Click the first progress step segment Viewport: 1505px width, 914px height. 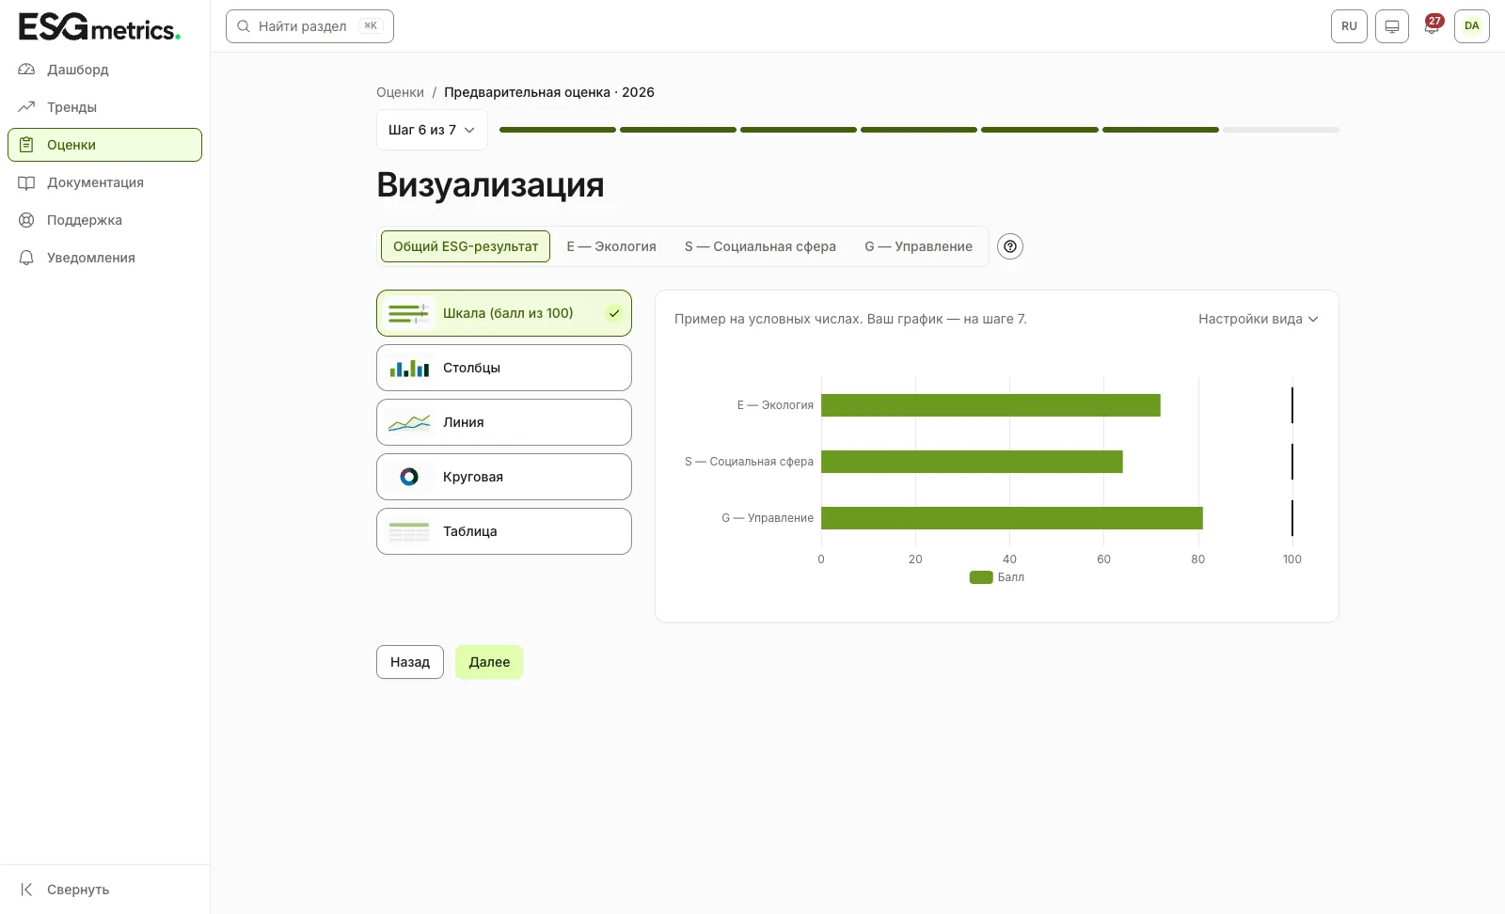558,130
